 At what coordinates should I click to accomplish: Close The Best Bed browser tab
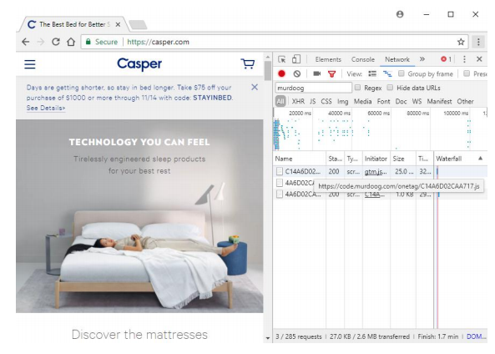[118, 24]
